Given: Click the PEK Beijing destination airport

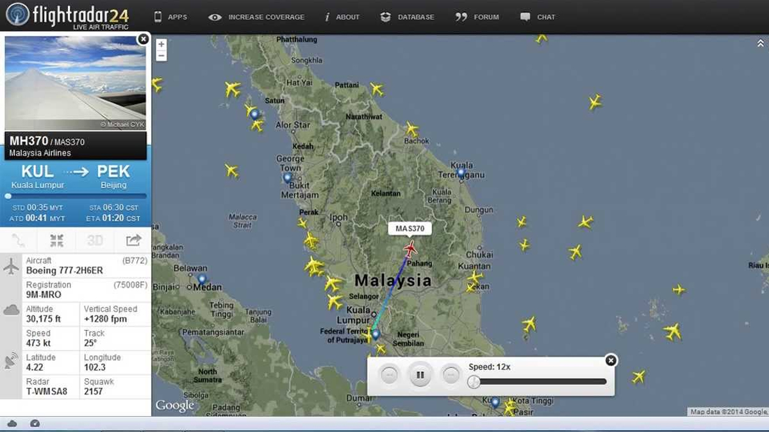Looking at the screenshot, I should [x=113, y=177].
